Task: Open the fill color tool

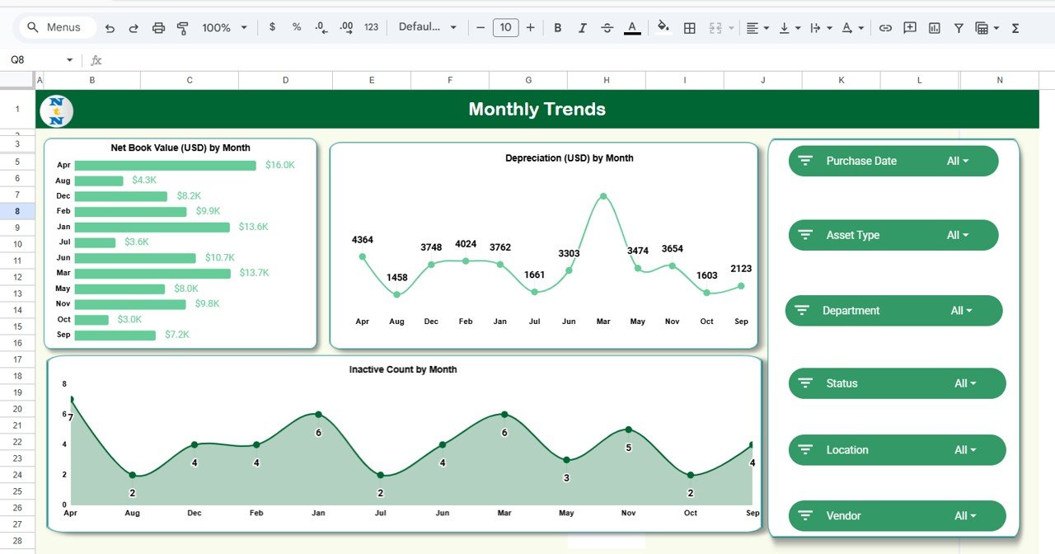Action: pyautogui.click(x=664, y=27)
